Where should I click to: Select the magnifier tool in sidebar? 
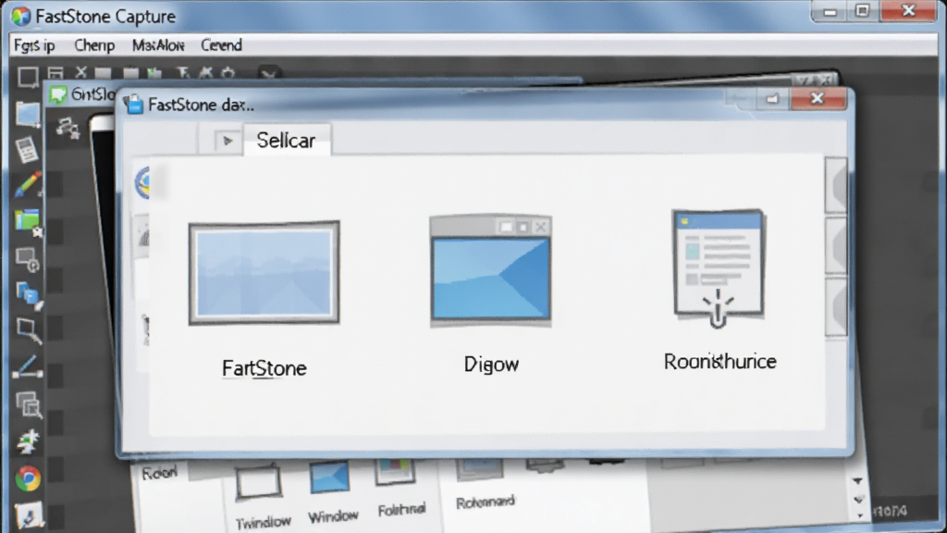coord(29,330)
